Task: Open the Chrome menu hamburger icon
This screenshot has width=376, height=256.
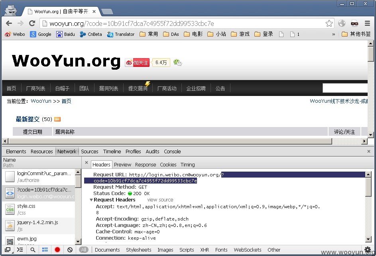Action: [367, 23]
